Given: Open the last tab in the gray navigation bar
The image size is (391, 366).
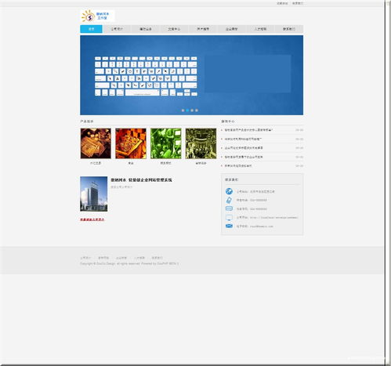Looking at the screenshot, I should (289, 29).
